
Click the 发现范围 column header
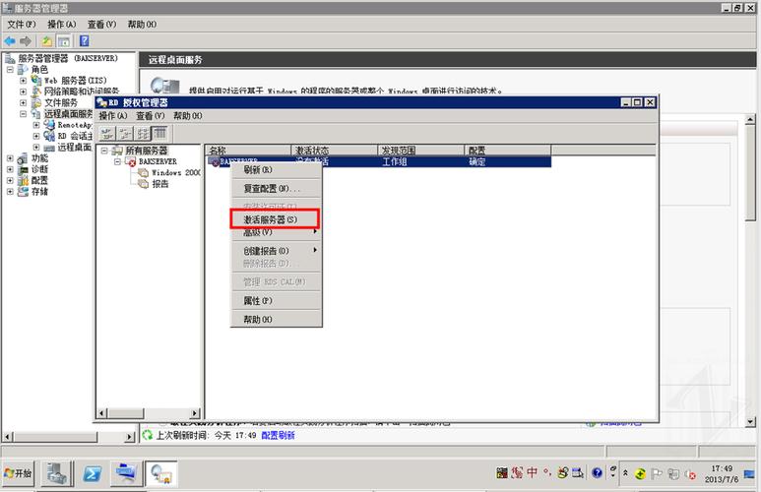[420, 151]
